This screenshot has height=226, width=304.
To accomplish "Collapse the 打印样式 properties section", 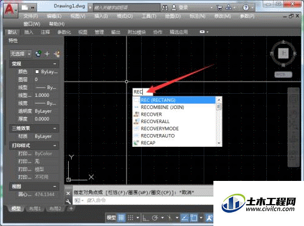I will pyautogui.click(x=55, y=146).
